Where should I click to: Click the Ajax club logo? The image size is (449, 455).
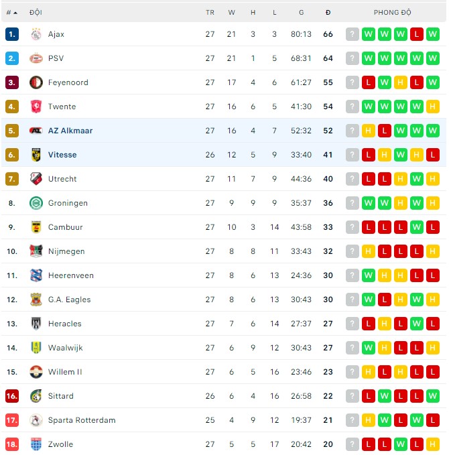pyautogui.click(x=36, y=34)
